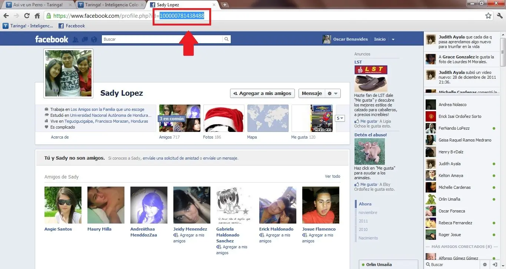Screen dimensions: 506x269
Task: Open the Me gusta 120 thumbnail
Action: pos(312,118)
